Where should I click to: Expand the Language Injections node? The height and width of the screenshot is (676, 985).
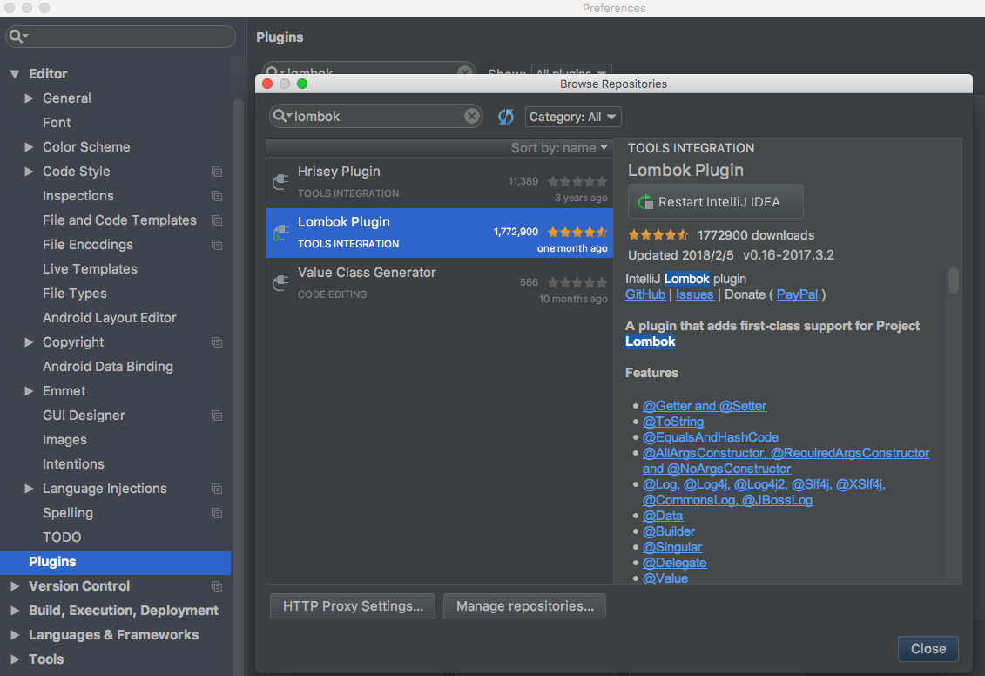(29, 489)
